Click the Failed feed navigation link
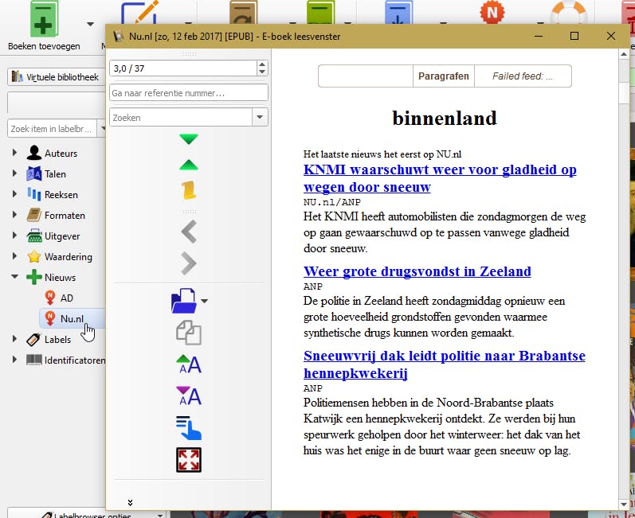 [x=523, y=76]
